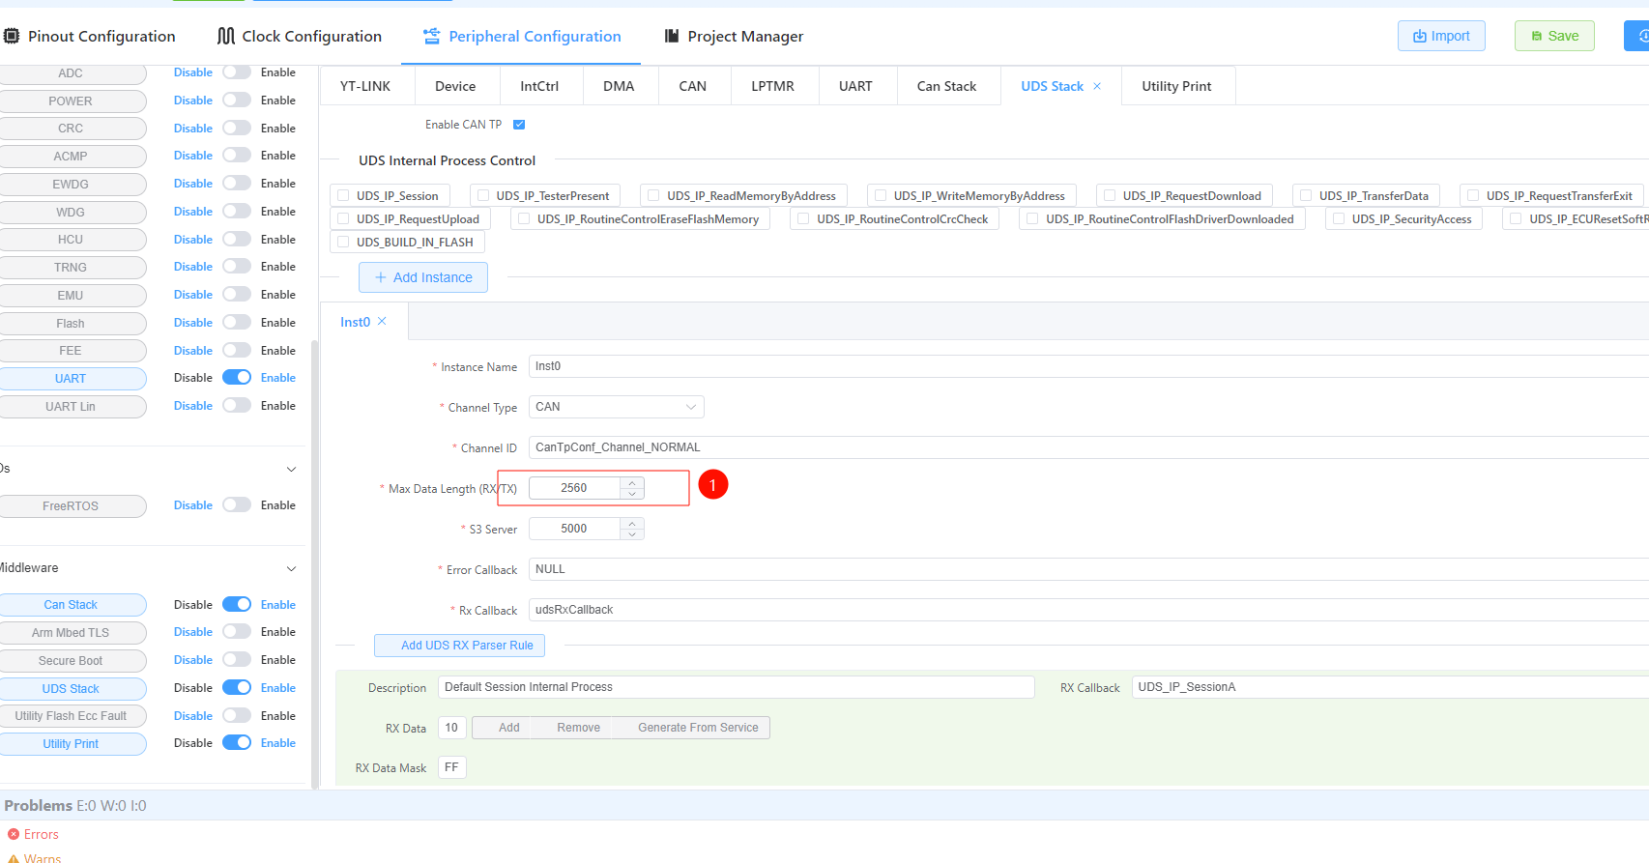Click the Clock Configuration waveform icon
Screen dimensions: 1649x863
click(x=225, y=36)
